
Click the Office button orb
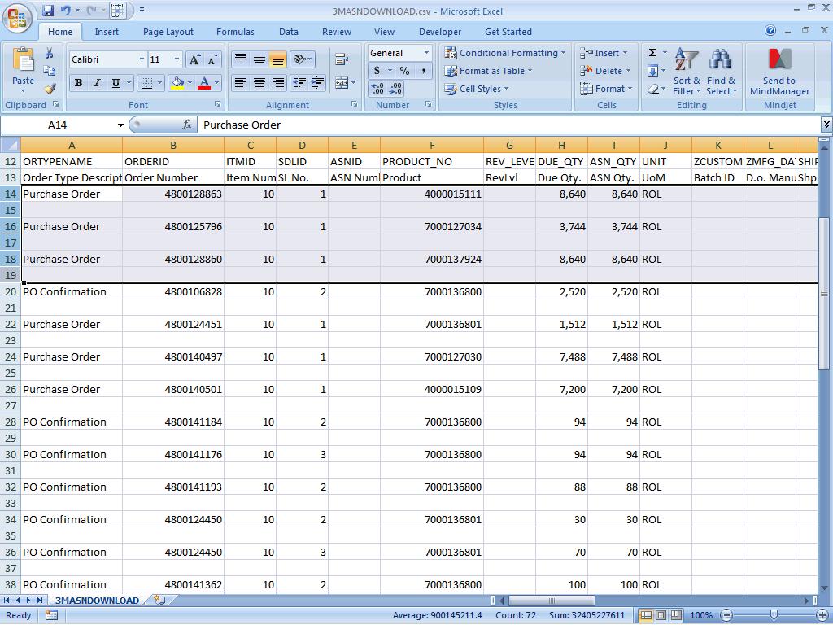point(17,19)
